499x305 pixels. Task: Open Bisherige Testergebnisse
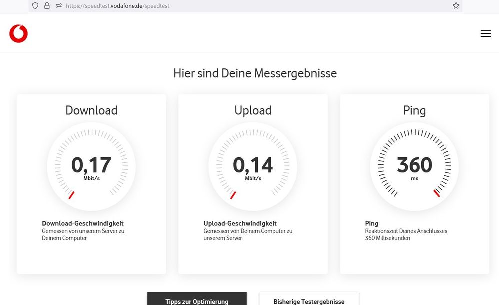point(309,299)
